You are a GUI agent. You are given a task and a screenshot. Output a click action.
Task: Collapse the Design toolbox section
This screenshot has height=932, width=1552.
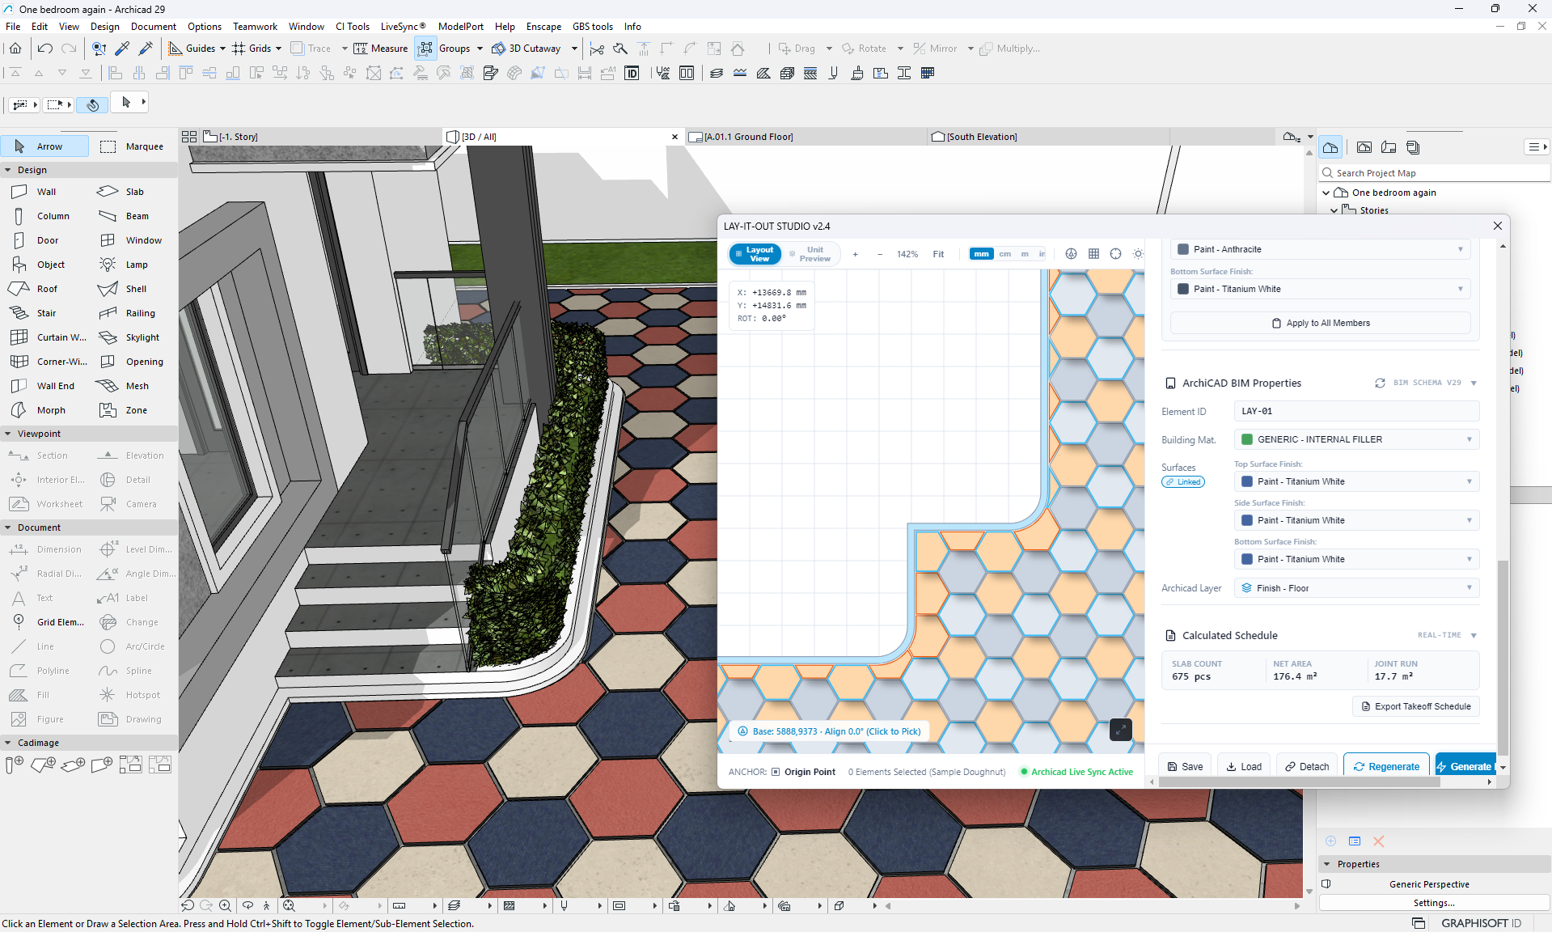(x=8, y=170)
